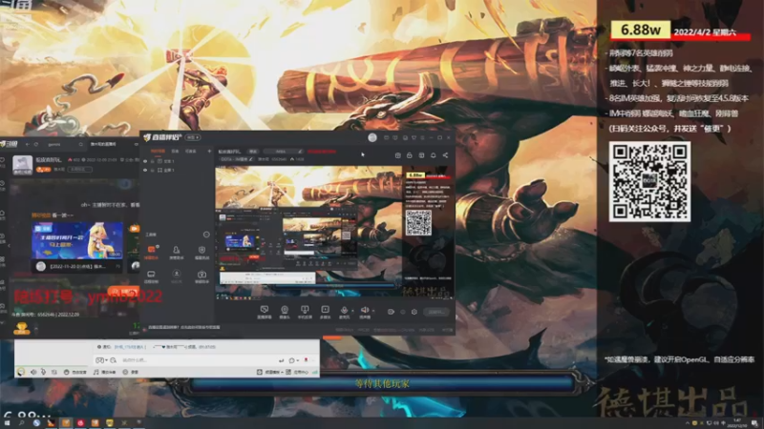Open the Windows notification center icon

tap(754, 423)
